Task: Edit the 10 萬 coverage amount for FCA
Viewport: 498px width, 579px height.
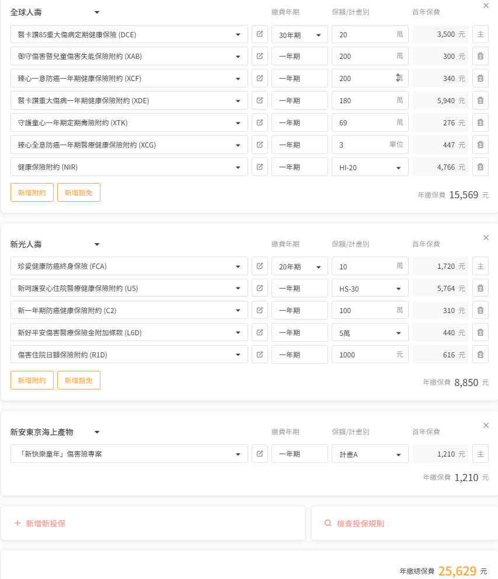Action: click(370, 266)
